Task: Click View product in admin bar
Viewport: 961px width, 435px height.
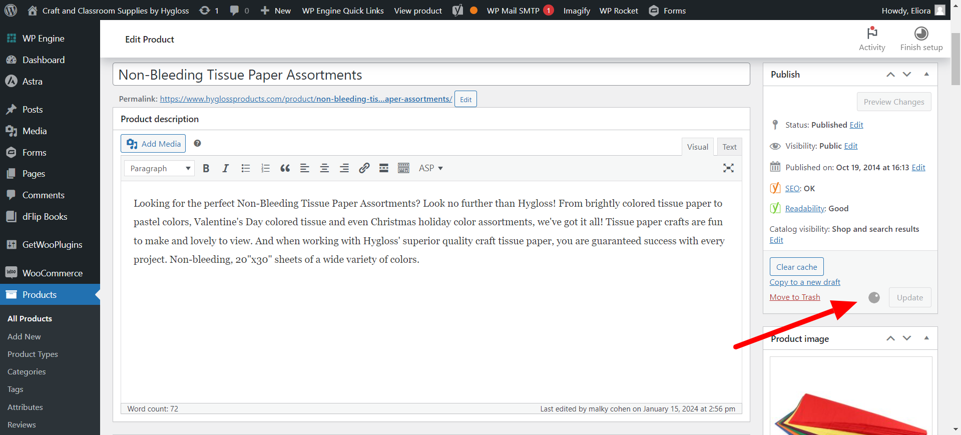Action: (x=418, y=11)
